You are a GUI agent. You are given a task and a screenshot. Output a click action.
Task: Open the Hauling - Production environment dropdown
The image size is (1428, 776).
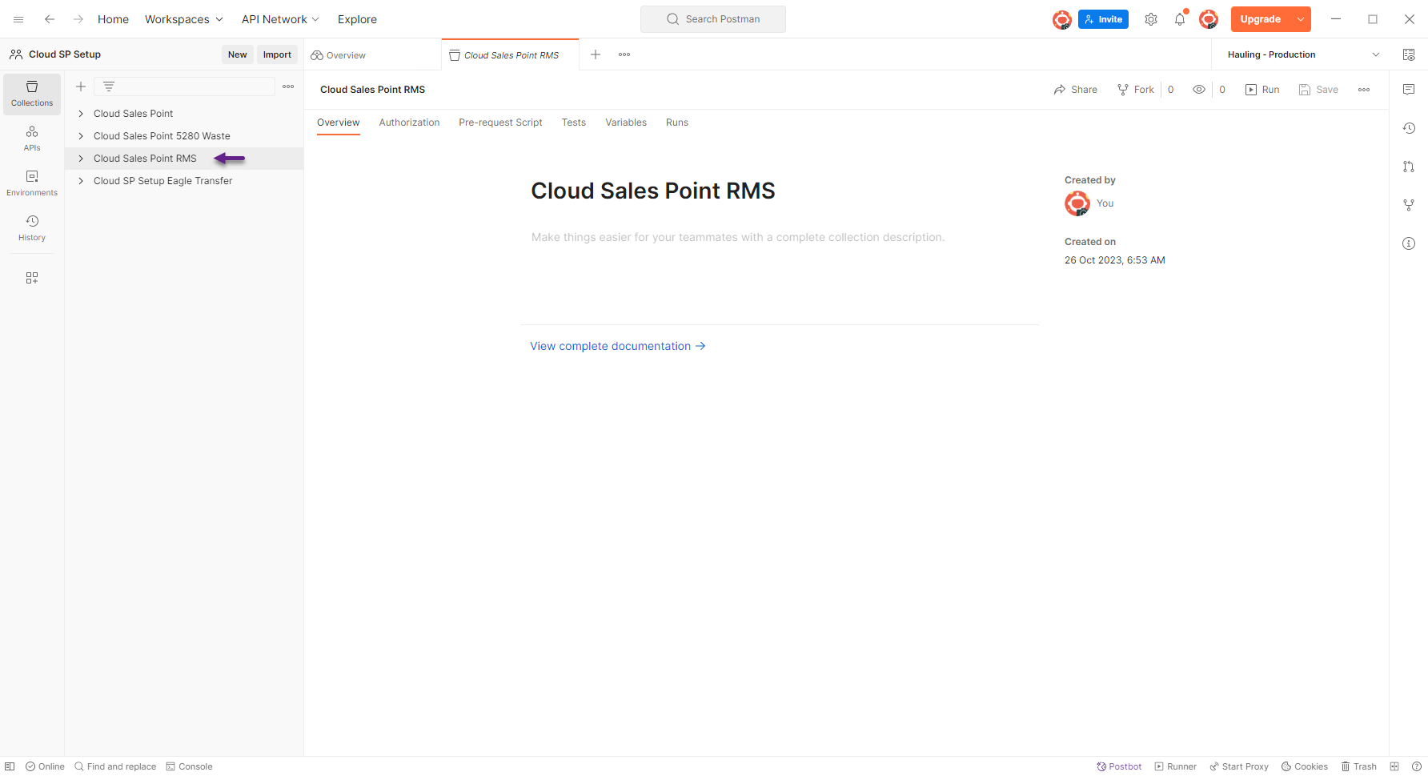point(1303,54)
